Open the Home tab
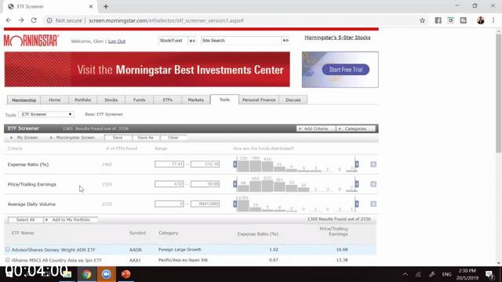Image resolution: width=502 pixels, height=282 pixels. (54, 100)
